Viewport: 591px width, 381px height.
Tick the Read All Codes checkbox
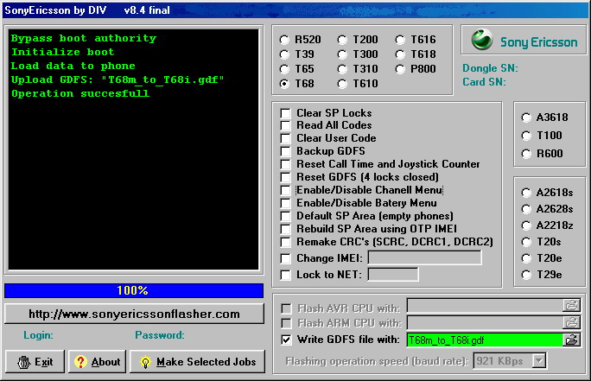tap(286, 125)
